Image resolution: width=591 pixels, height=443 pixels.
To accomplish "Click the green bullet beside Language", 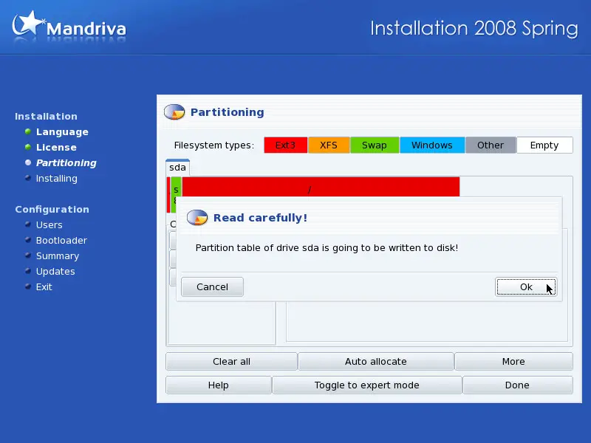I will tap(28, 131).
